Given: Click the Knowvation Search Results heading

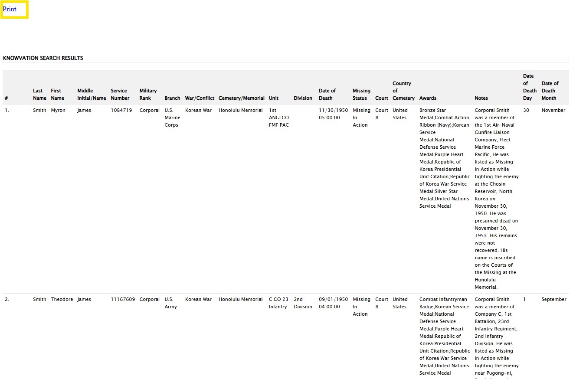Looking at the screenshot, I should [43, 58].
